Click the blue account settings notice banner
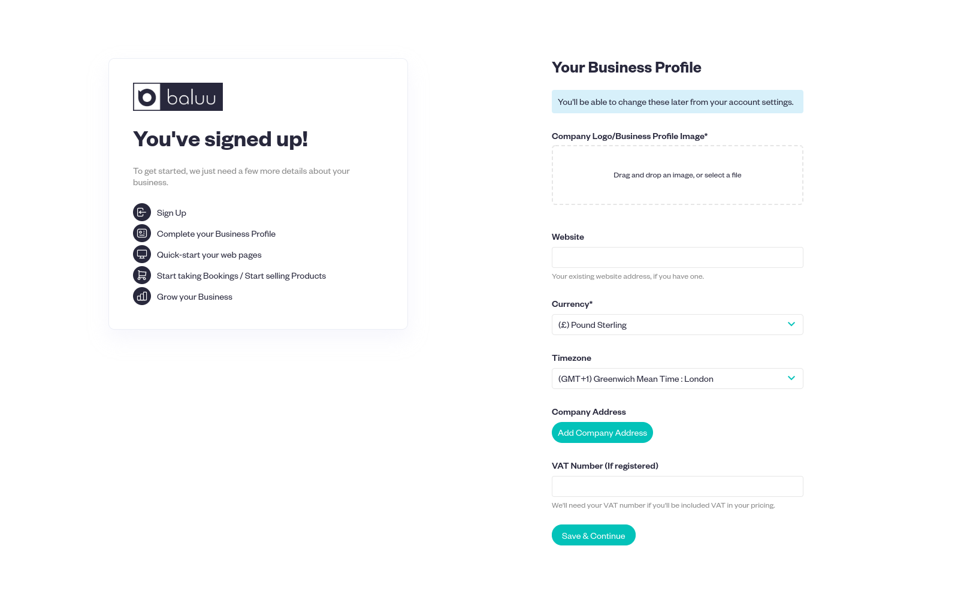955x594 pixels. 677,101
